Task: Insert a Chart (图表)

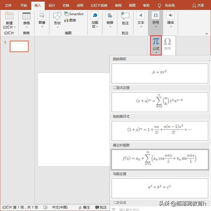Action: click(70, 20)
